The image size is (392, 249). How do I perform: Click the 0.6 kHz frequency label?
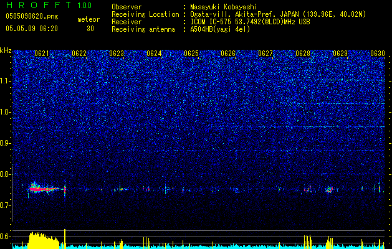coord(6,237)
